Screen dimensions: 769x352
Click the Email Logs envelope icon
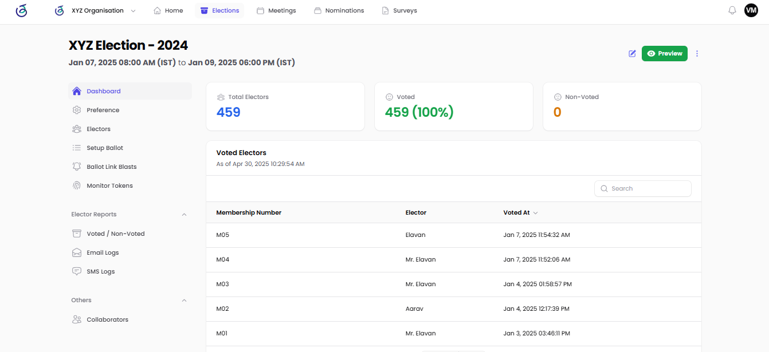77,252
